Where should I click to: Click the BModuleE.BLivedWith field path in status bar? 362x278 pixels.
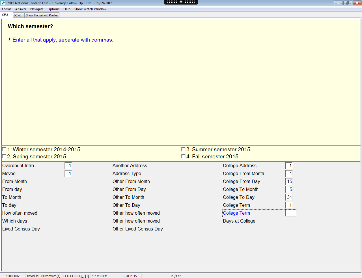point(58,276)
